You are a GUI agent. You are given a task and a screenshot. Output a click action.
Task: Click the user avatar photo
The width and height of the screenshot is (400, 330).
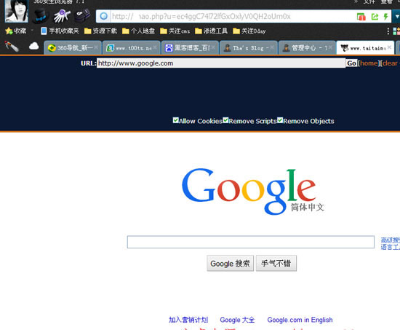(17, 11)
